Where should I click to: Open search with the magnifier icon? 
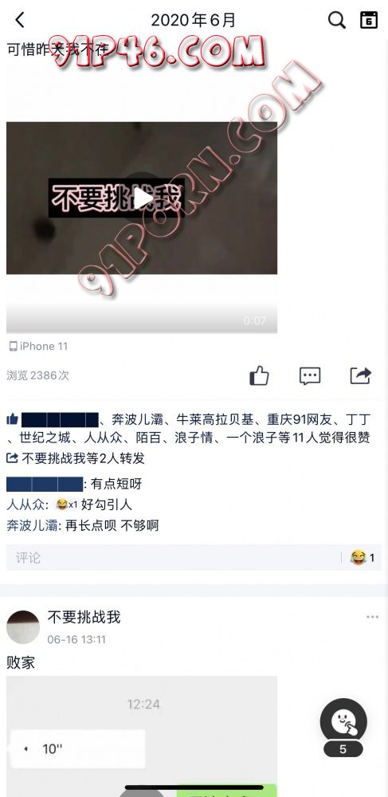(336, 21)
